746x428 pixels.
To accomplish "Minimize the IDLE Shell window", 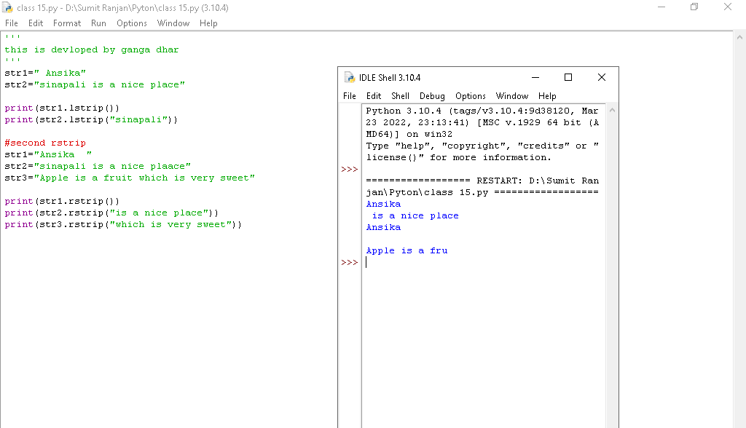I will (535, 77).
